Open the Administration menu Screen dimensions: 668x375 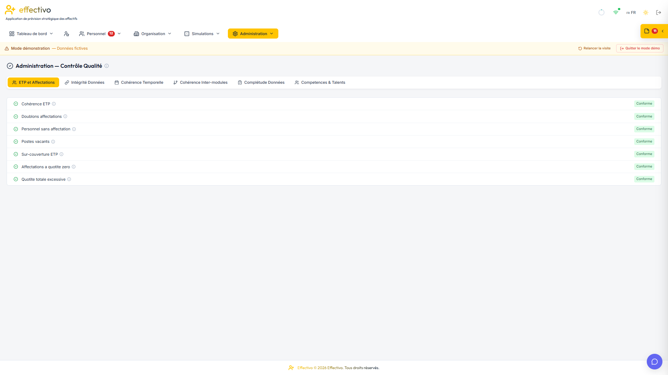coord(253,34)
